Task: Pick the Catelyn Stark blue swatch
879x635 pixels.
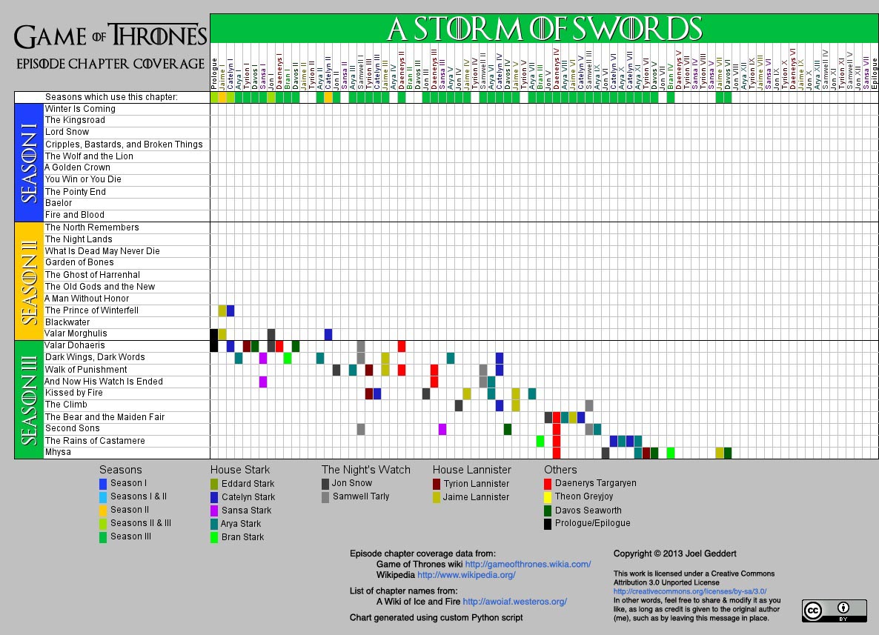Action: [x=214, y=497]
